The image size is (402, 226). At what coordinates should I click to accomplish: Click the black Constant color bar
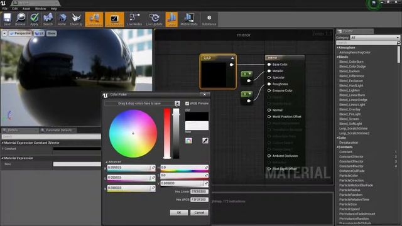pos(77,149)
